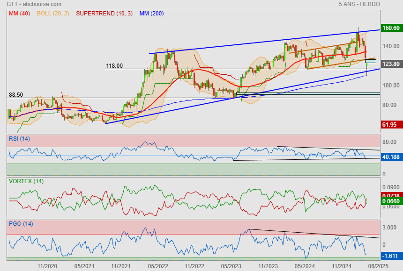
Task: Click the 40.188 RSI value tag
Action: click(391, 157)
